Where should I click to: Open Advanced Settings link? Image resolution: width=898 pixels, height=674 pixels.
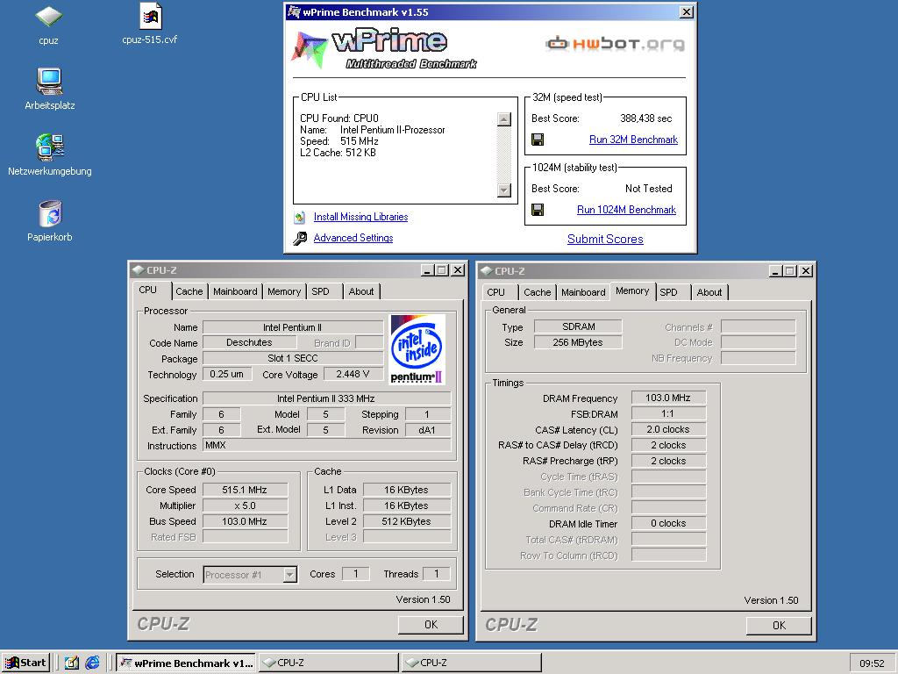[x=353, y=238]
